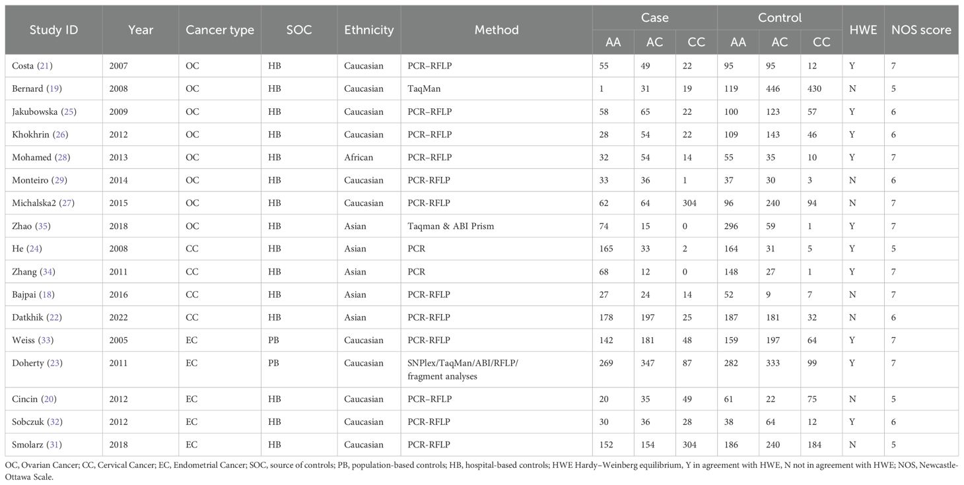Click reference 28 next to Mohamed
Image resolution: width=964 pixels, height=485 pixels.
tap(61, 157)
